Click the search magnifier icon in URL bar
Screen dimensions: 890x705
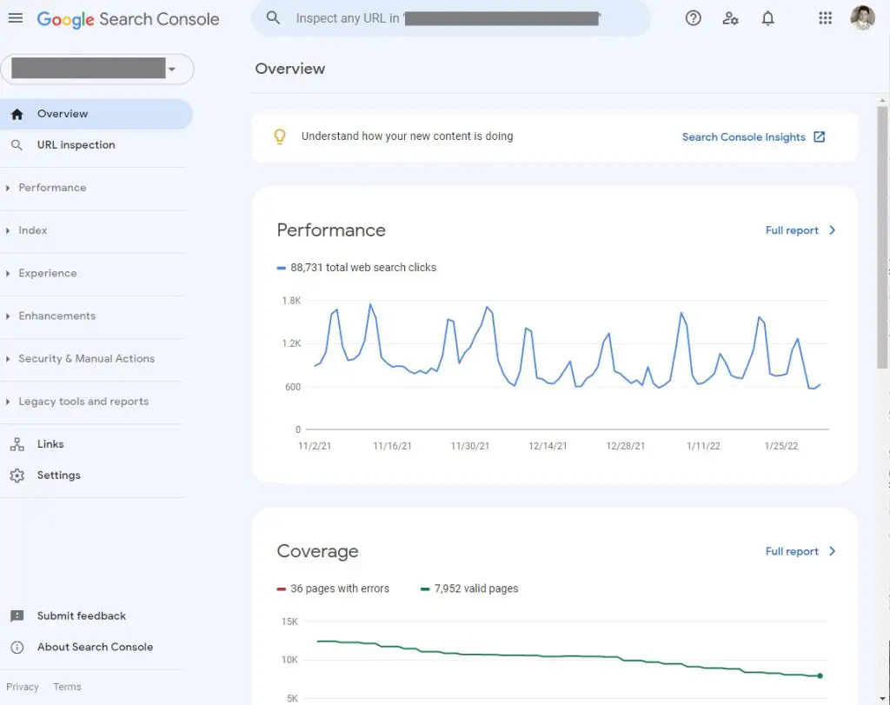pyautogui.click(x=273, y=17)
